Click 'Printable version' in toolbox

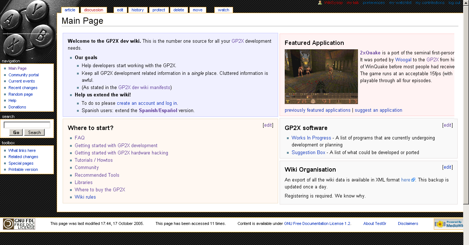[x=23, y=169]
